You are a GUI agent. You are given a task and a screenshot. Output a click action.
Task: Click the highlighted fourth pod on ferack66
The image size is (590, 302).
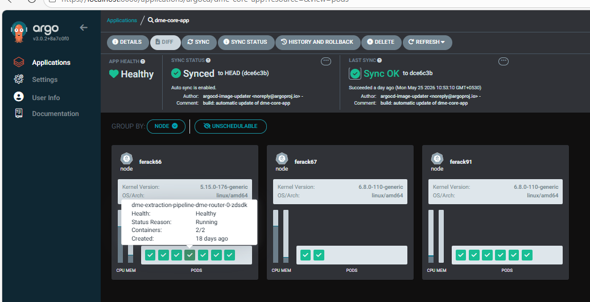point(190,255)
